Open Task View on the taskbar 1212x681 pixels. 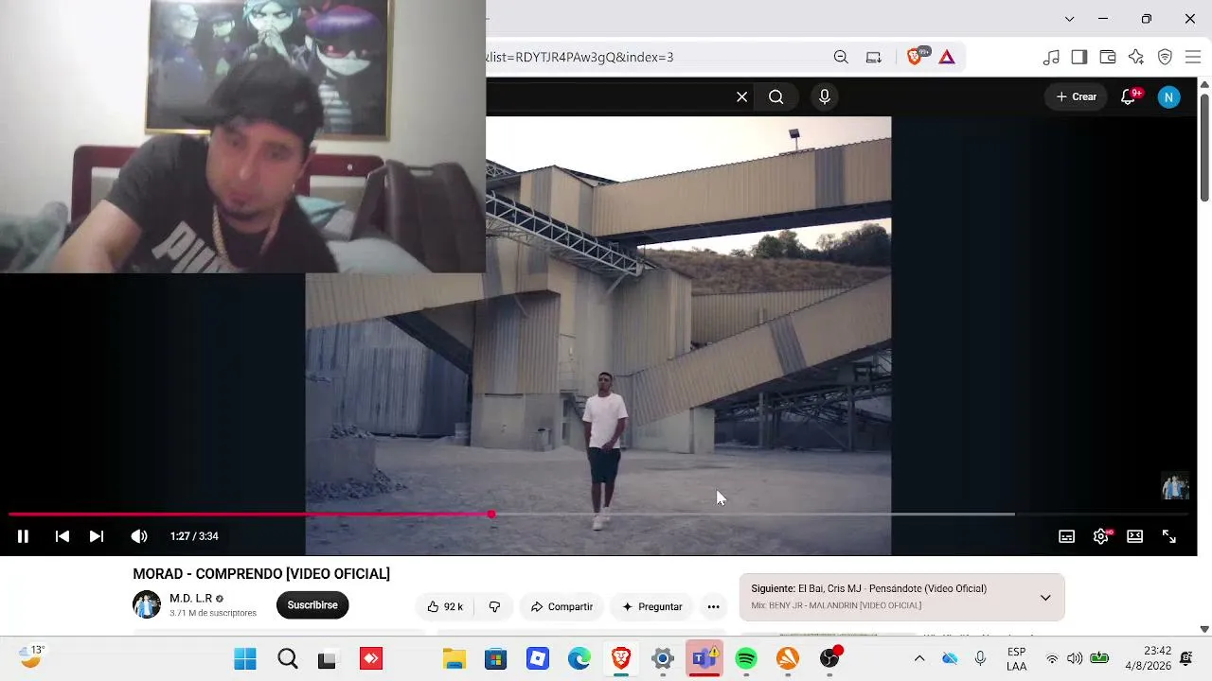click(328, 658)
